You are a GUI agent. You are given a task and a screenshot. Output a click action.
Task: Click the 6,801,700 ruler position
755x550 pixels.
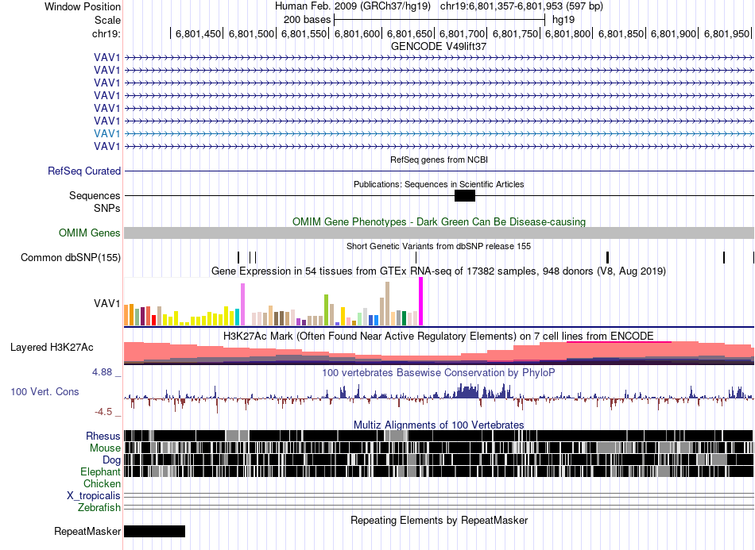tap(463, 33)
